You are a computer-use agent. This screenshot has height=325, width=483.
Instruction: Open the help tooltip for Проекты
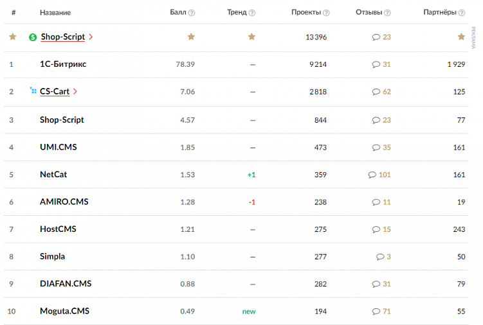click(326, 13)
